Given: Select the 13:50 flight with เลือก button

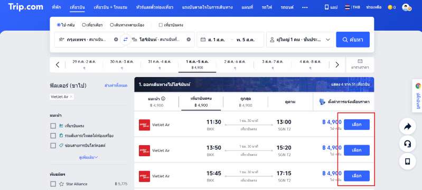Looking at the screenshot, I should [357, 150].
